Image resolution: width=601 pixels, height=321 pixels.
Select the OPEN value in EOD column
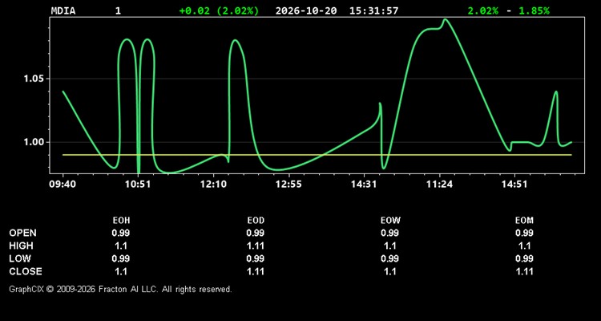pos(256,233)
